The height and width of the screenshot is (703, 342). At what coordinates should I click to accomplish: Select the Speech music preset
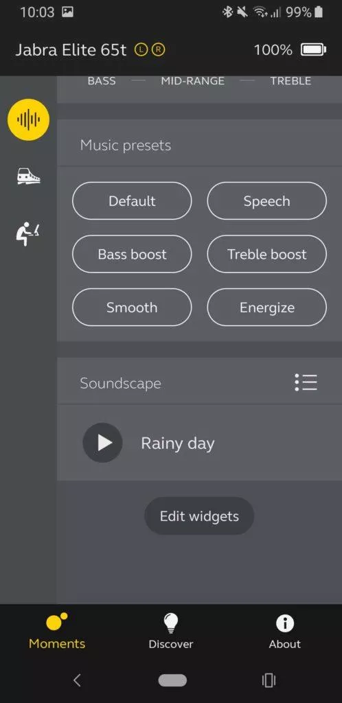coord(266,201)
